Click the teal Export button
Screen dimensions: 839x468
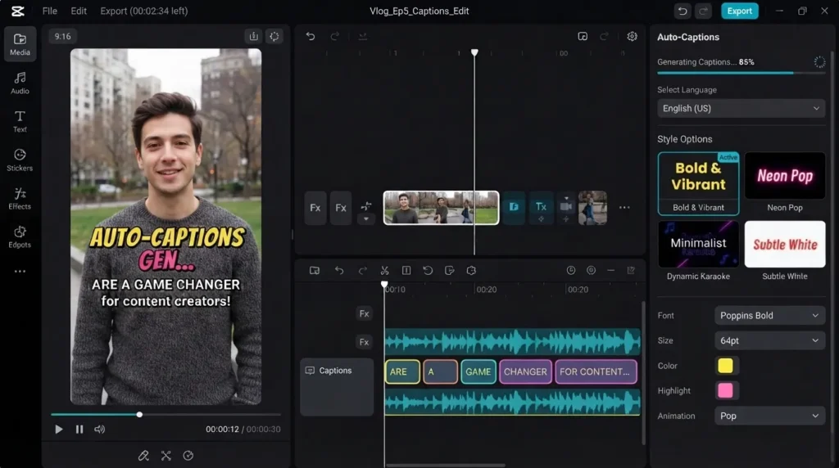tap(740, 11)
